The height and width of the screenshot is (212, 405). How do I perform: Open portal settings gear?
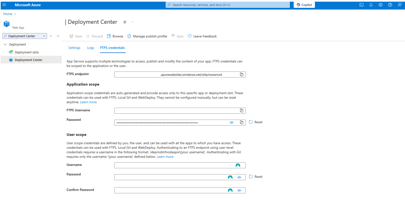pyautogui.click(x=380, y=5)
